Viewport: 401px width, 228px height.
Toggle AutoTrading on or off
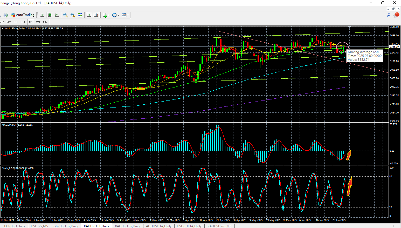point(23,15)
